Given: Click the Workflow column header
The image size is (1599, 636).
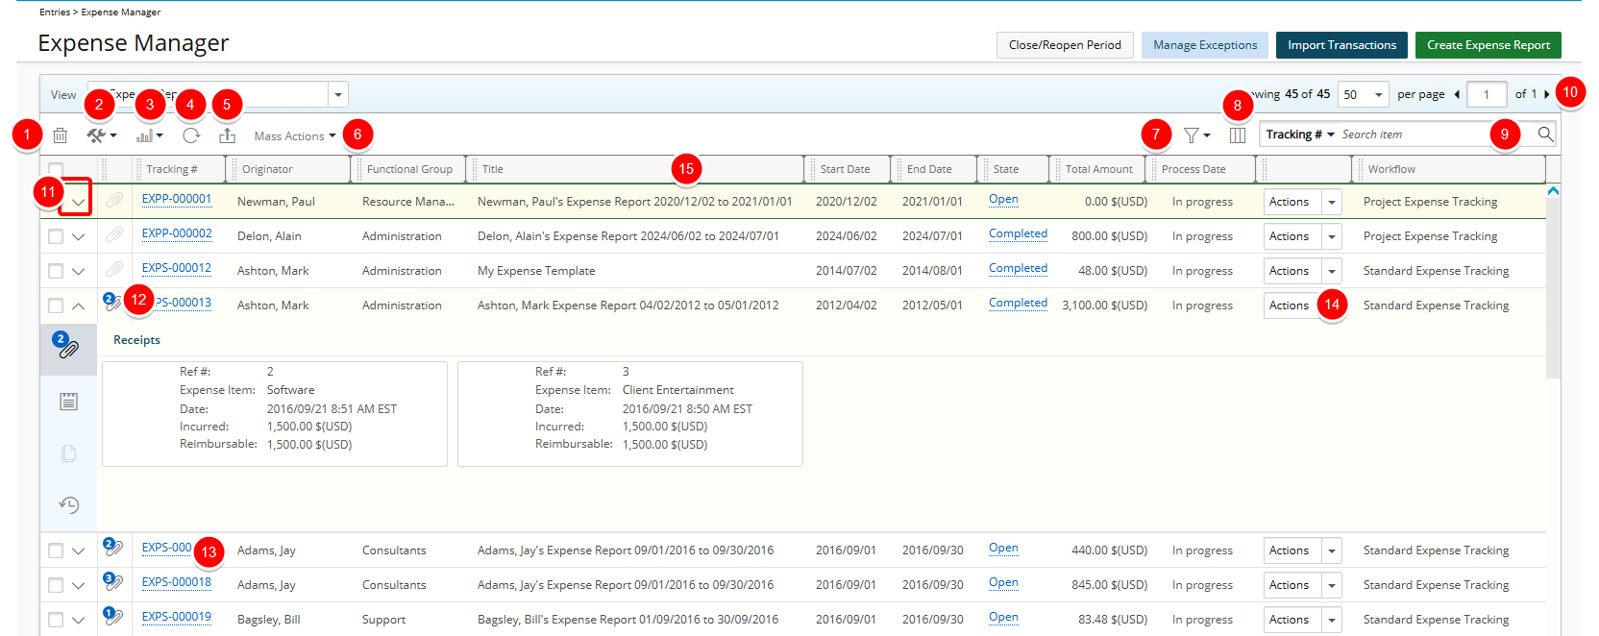Looking at the screenshot, I should tap(1448, 169).
